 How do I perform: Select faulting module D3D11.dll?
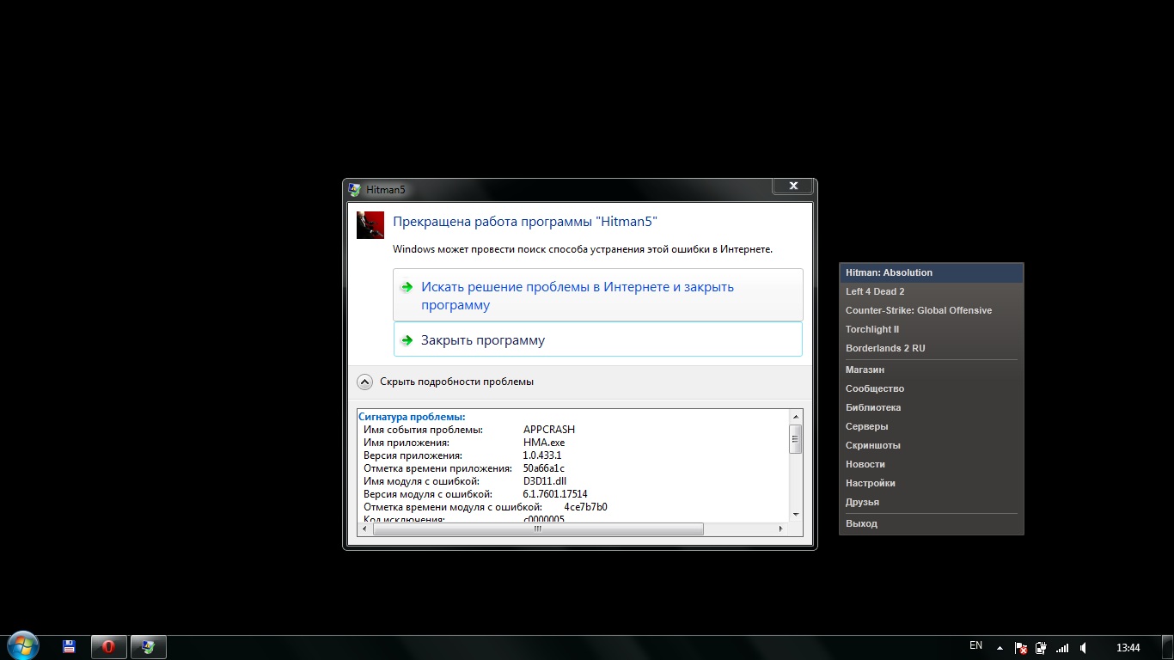click(545, 481)
